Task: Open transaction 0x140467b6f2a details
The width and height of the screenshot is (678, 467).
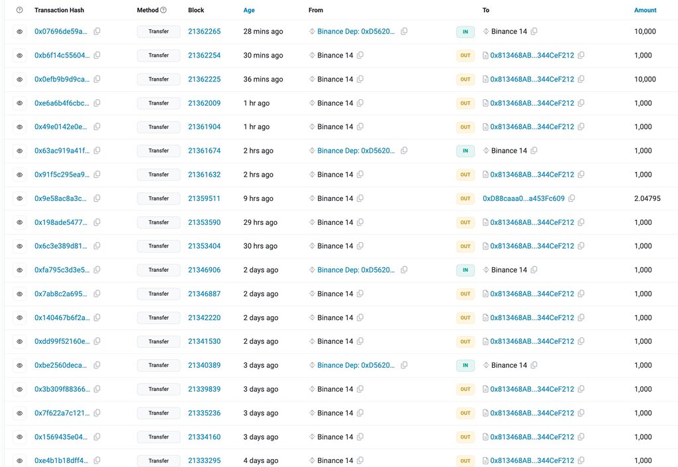Action: [62, 318]
